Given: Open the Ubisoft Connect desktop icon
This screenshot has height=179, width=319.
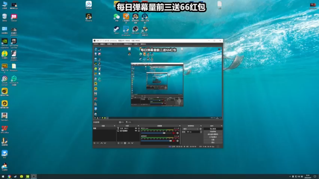Looking at the screenshot, I should (x=4, y=81).
